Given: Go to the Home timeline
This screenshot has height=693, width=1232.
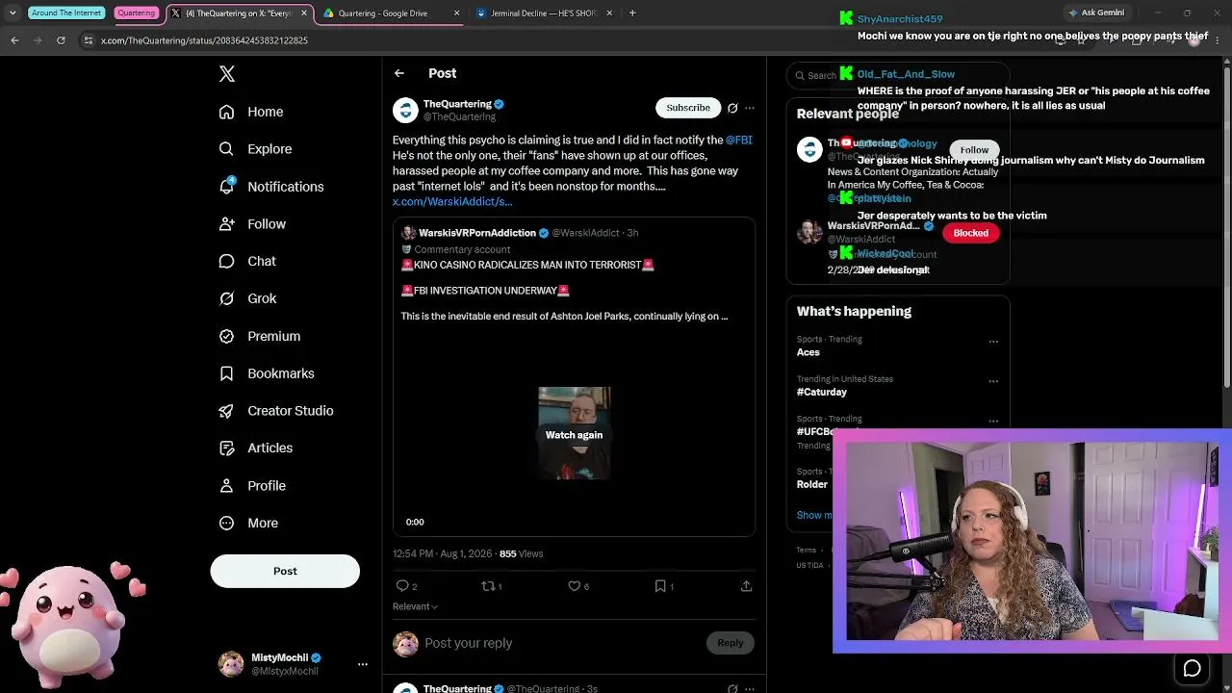Looking at the screenshot, I should pos(251,112).
